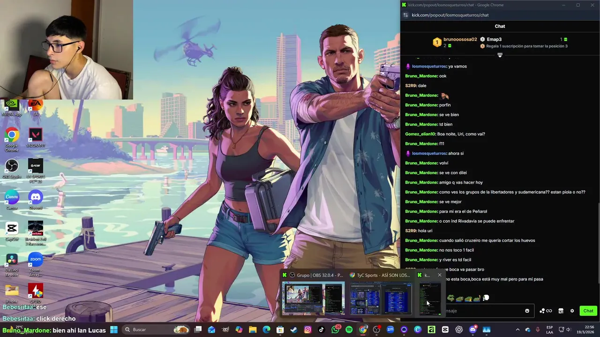
Task: Open ESP LAA language switcher
Action: tap(549, 330)
